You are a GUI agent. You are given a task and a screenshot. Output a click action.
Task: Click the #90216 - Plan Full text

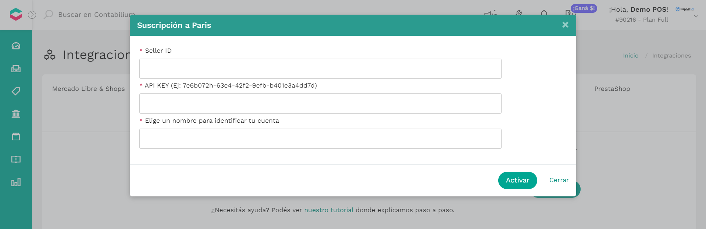[642, 20]
